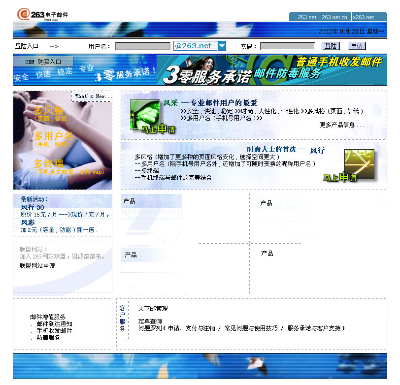This screenshot has width=400, height=385.
Task: Open 天下邮管理 link
Action: 153,309
